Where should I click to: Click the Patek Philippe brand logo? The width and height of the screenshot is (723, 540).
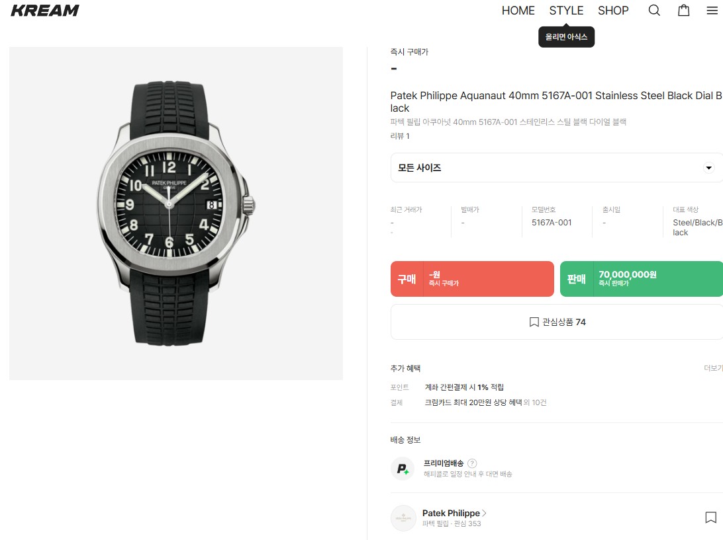(403, 518)
